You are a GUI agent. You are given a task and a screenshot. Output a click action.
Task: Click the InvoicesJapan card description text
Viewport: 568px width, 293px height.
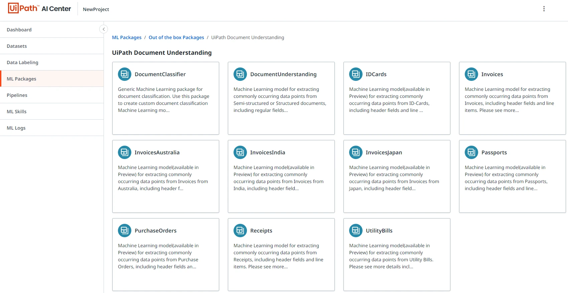click(394, 178)
